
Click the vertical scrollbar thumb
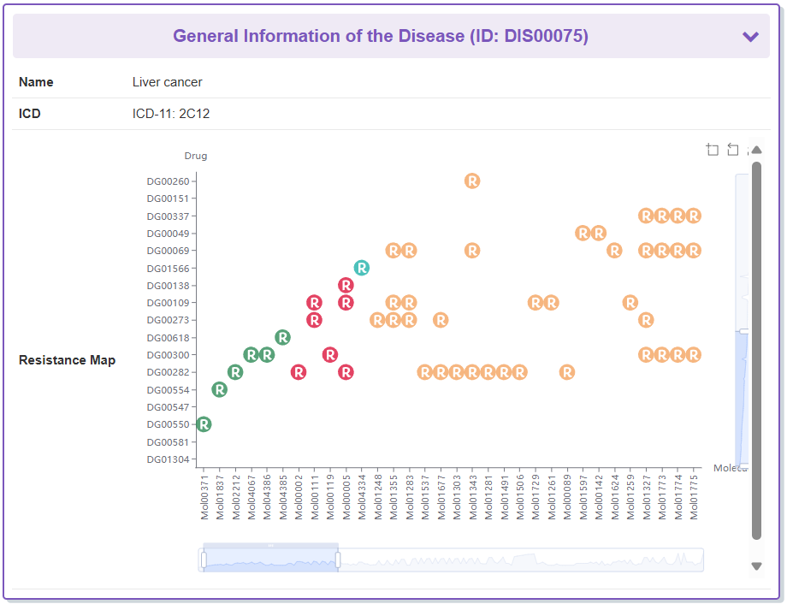point(756,342)
